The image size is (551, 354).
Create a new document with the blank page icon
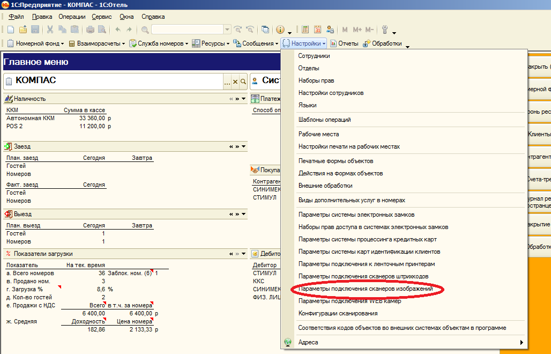(11, 30)
